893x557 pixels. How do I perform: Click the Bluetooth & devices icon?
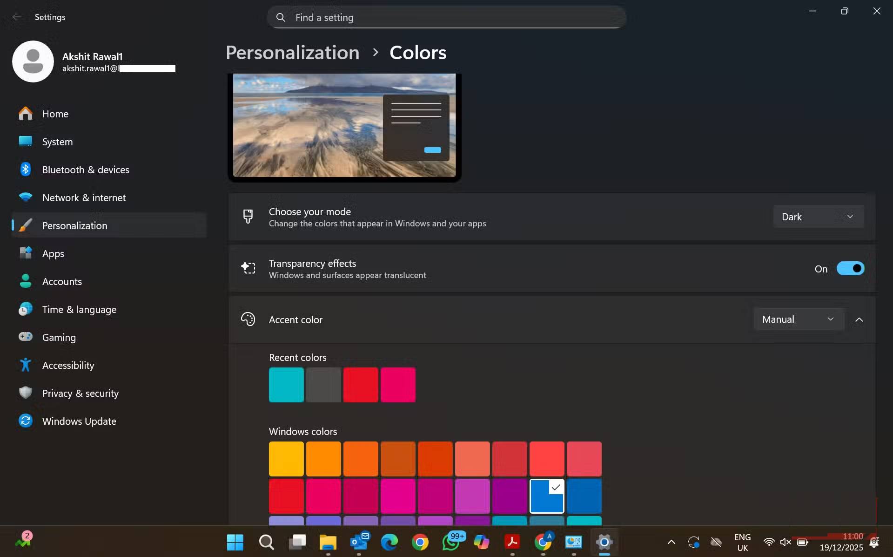[26, 170]
